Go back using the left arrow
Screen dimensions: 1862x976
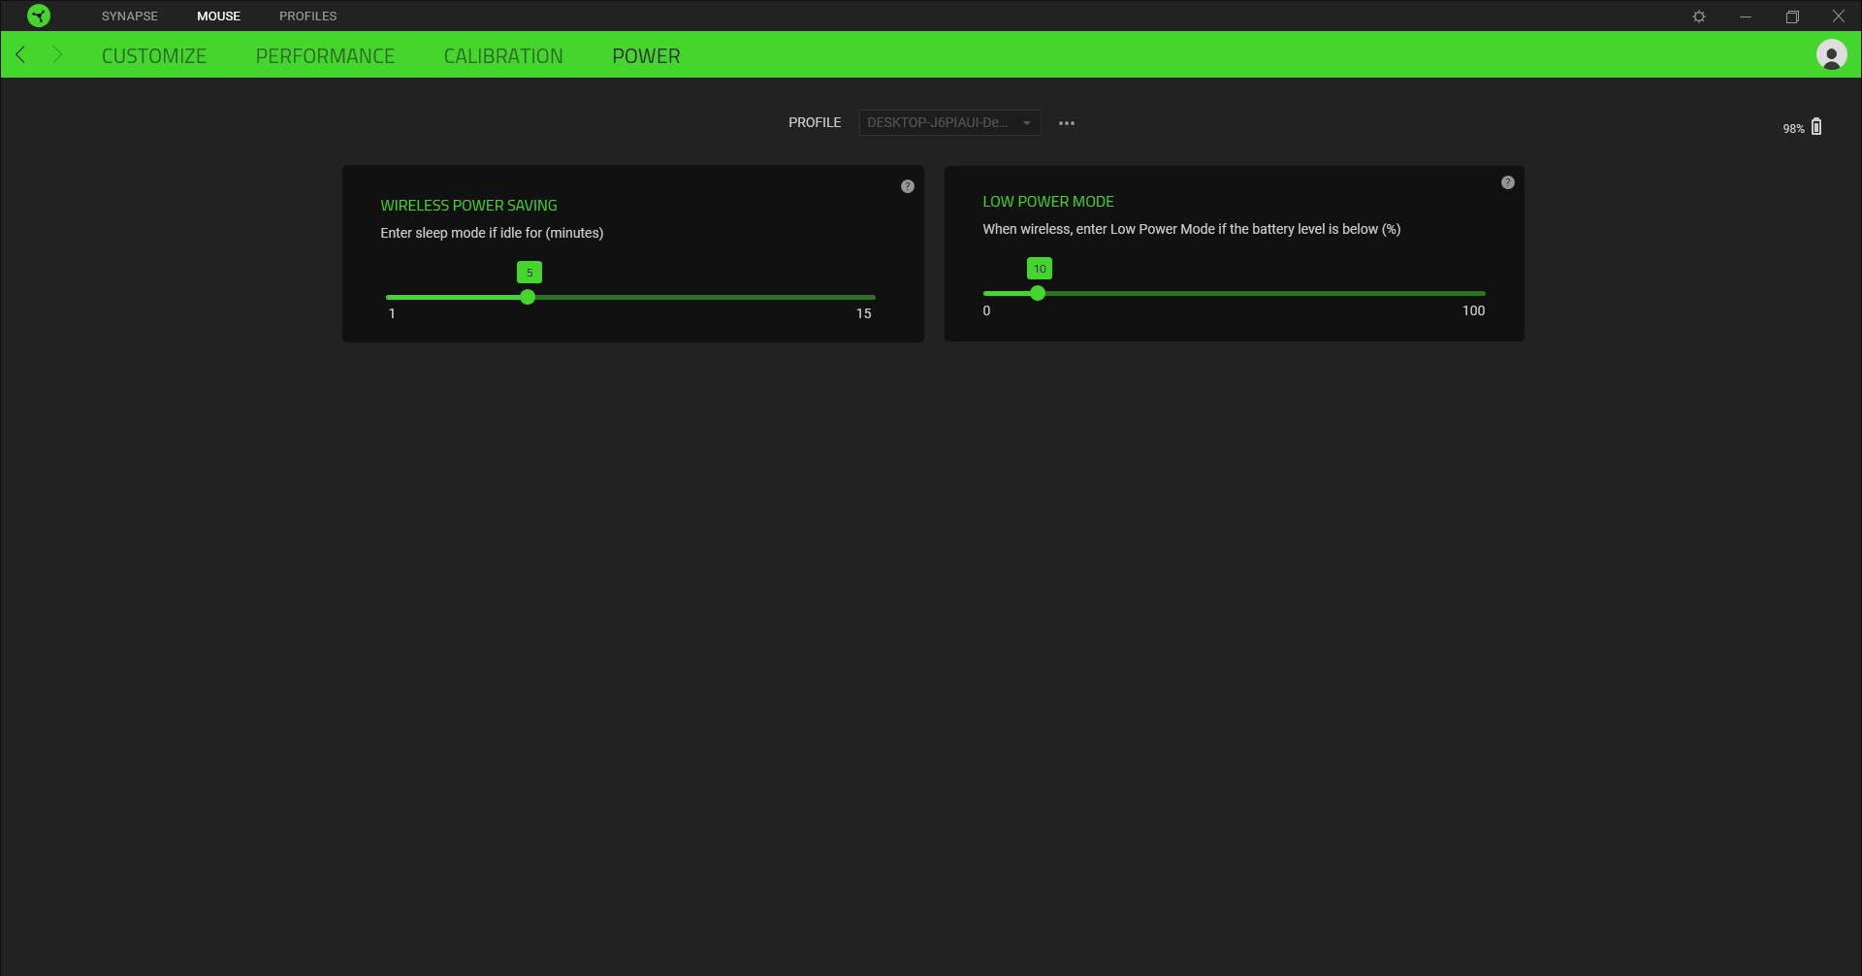(21, 55)
